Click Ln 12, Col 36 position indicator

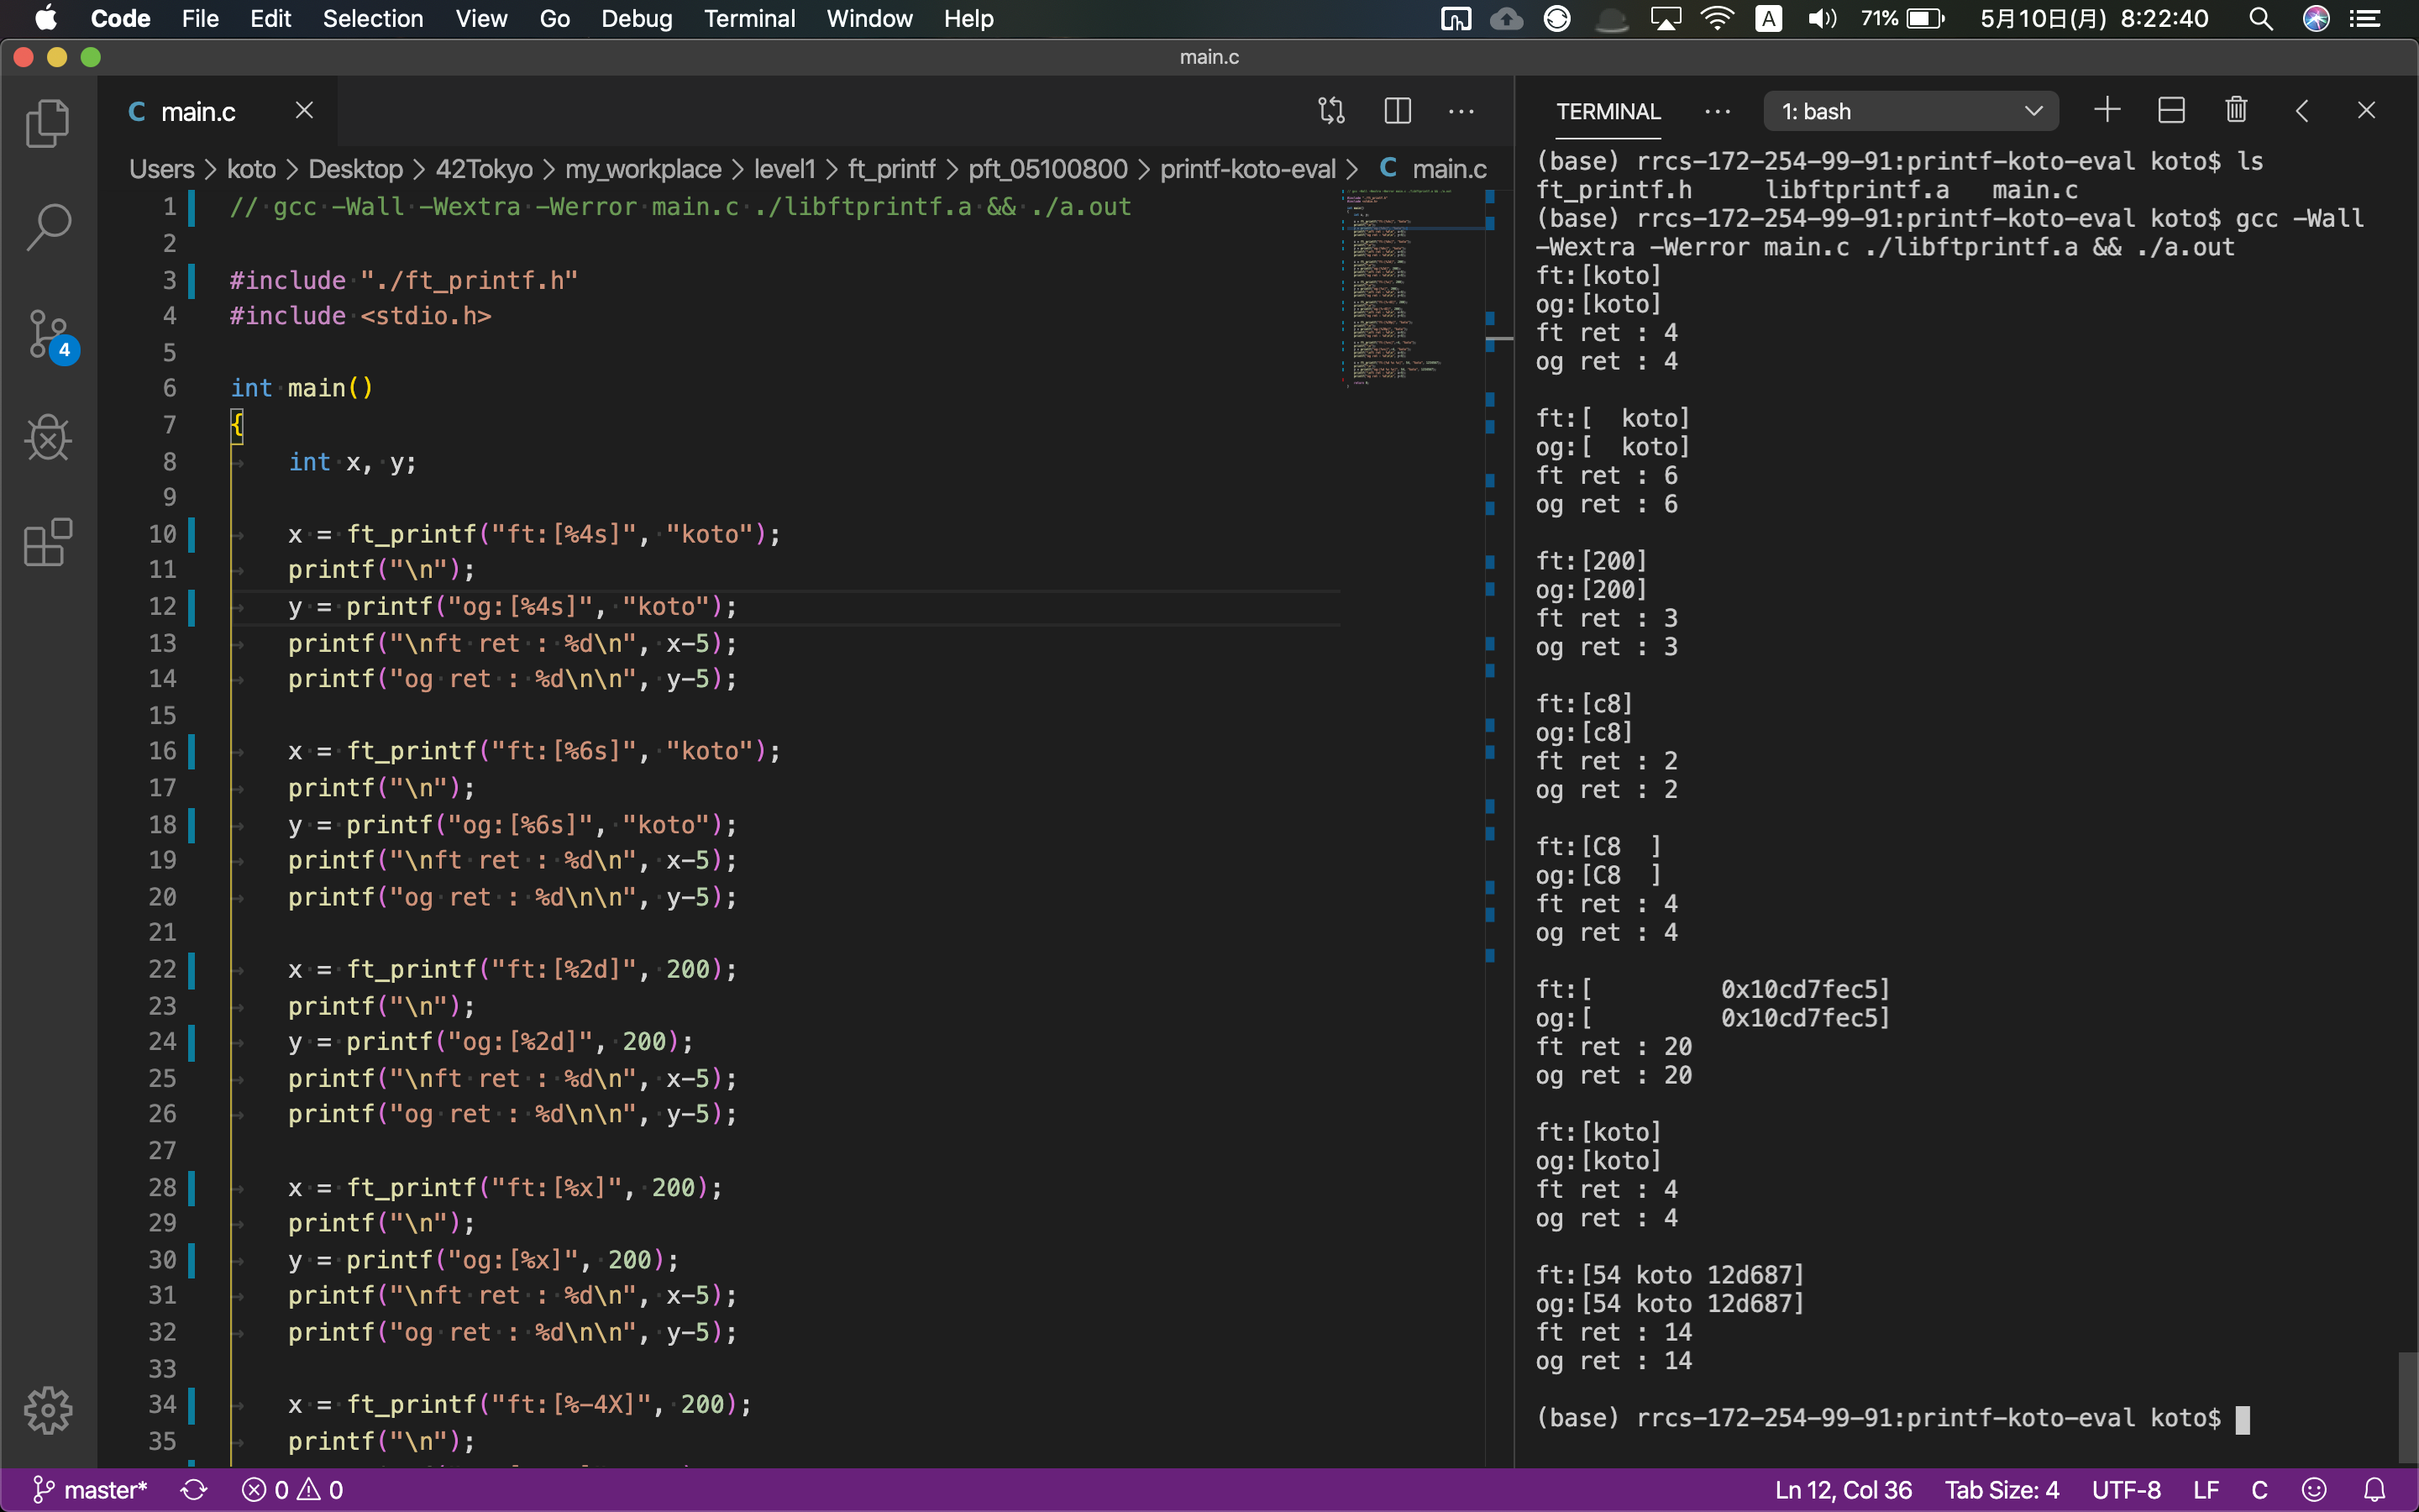point(1844,1490)
